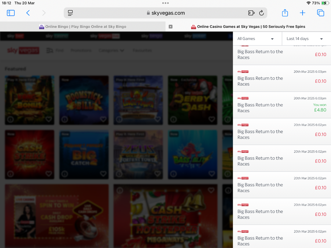Toggle favourite heart on Cash Strike Hotstepper banner
The height and width of the screenshot is (248, 331).
211,190
